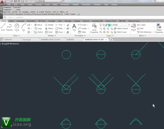The height and width of the screenshot is (129, 164).
Task: Toggle layer lock padlock icon
Action: tap(106, 25)
